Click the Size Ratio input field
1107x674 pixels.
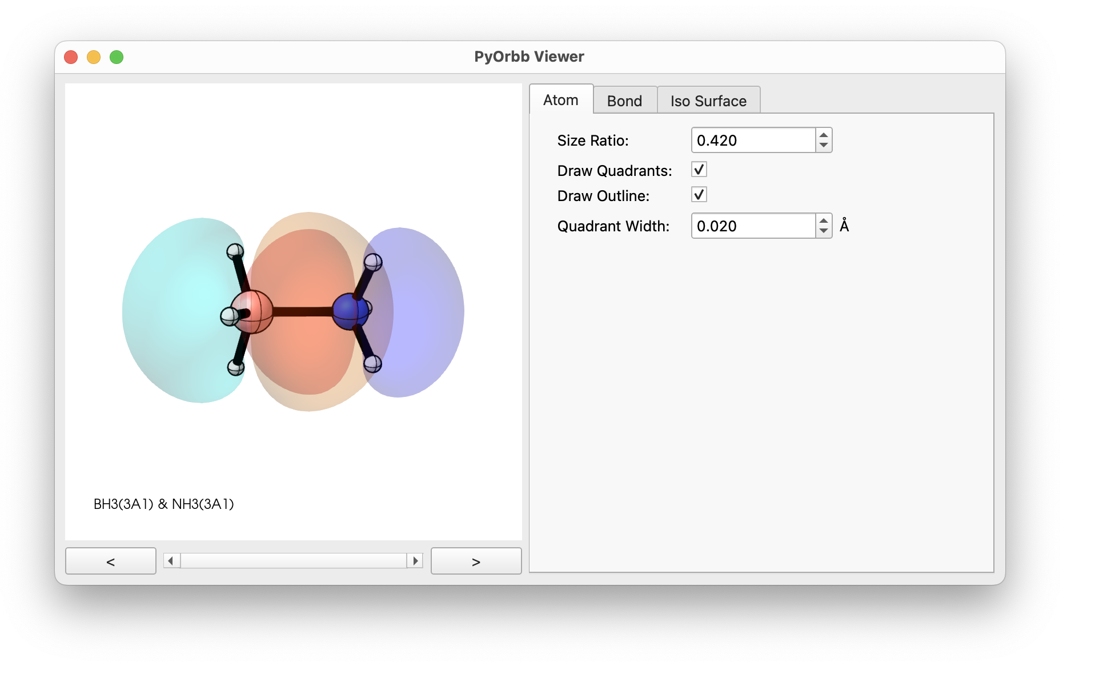[x=753, y=140]
